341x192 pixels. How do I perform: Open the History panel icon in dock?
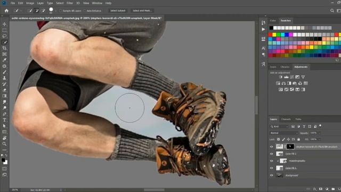pyautogui.click(x=263, y=22)
